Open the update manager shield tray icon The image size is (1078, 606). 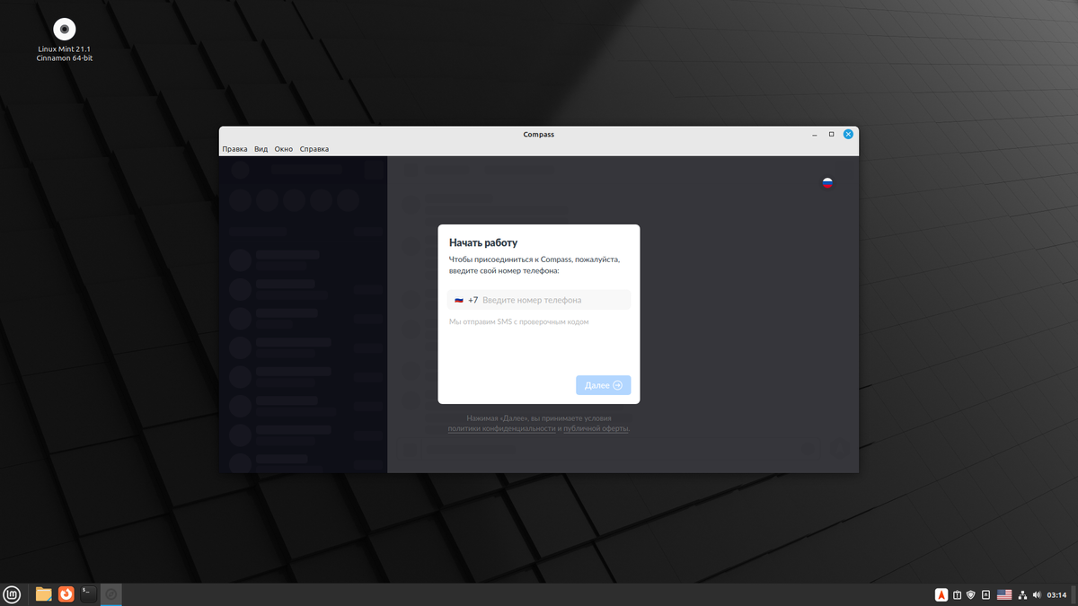pyautogui.click(x=971, y=594)
